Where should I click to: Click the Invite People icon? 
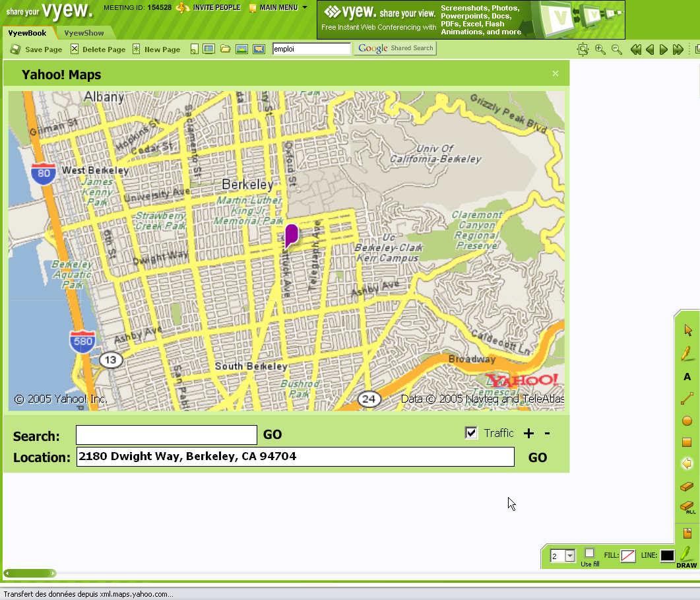(181, 8)
